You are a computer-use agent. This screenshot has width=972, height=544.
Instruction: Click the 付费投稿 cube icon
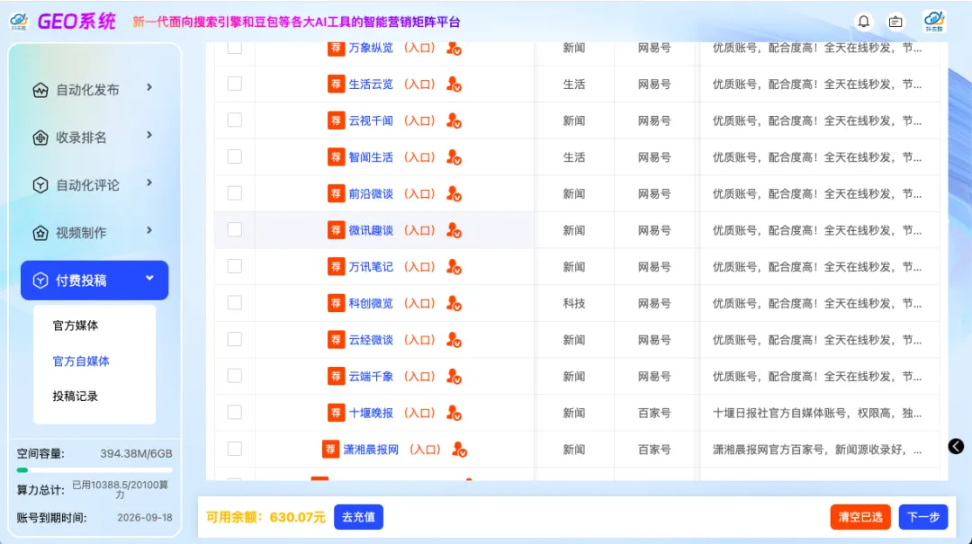click(40, 281)
